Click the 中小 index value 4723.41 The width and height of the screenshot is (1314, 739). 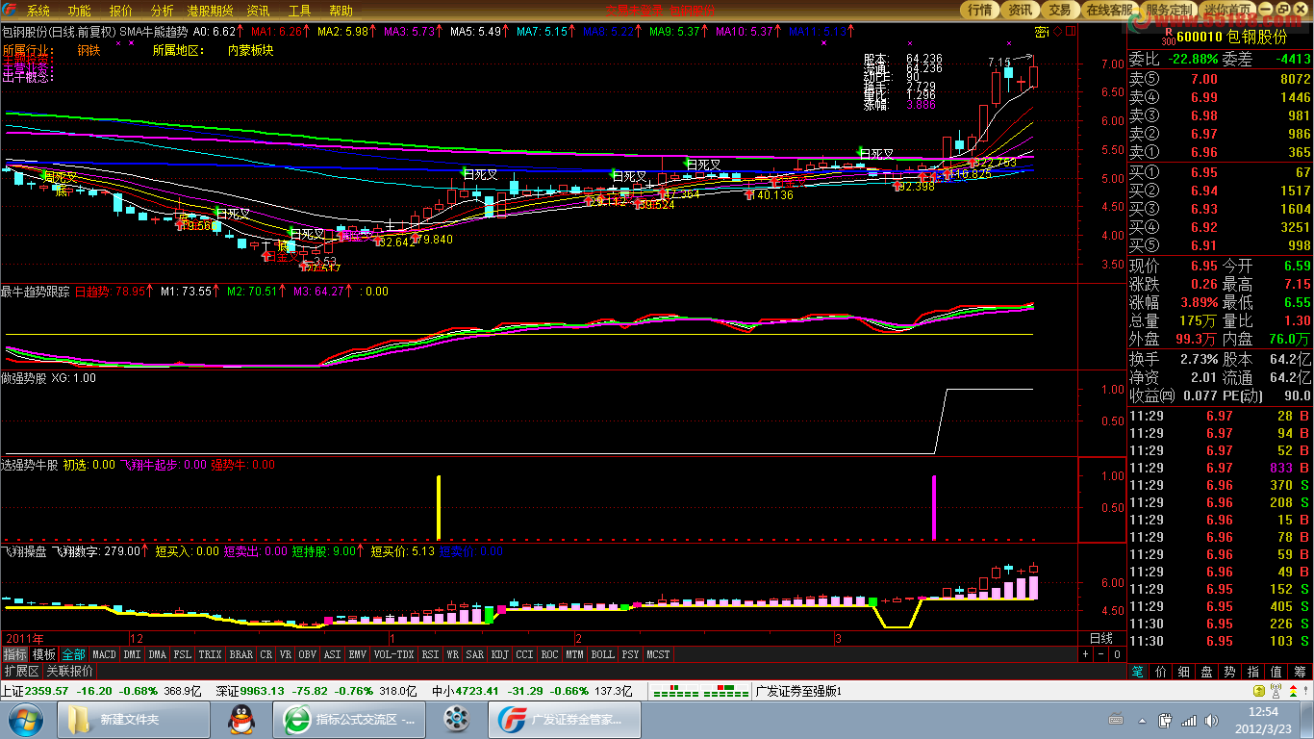(478, 691)
